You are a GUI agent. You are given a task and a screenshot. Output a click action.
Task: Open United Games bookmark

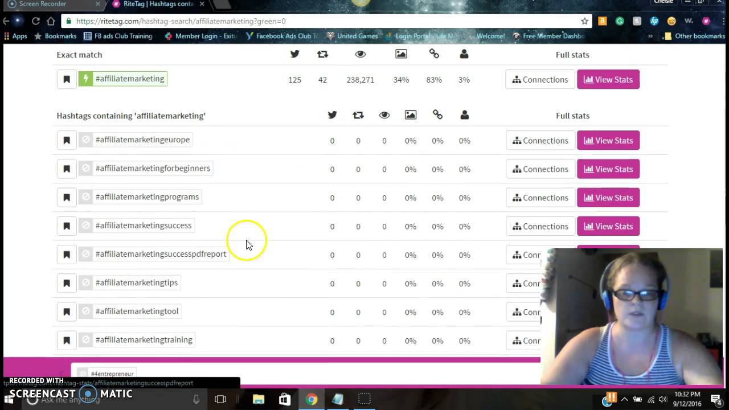[x=351, y=36]
